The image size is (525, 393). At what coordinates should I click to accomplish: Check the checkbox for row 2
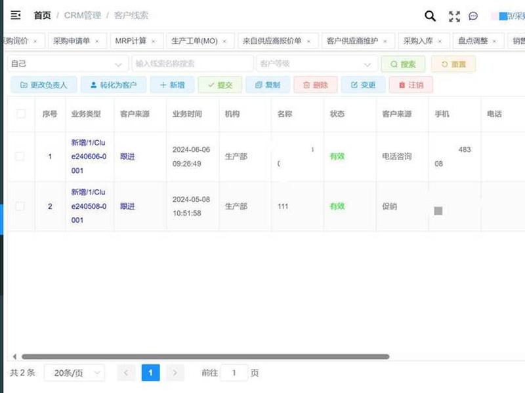[20, 206]
